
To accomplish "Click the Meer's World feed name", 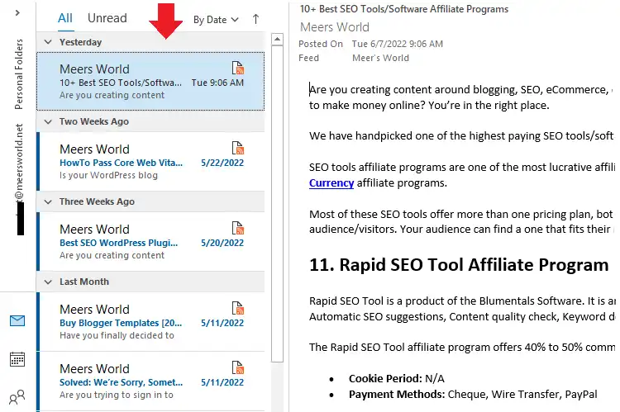I will 380,58.
